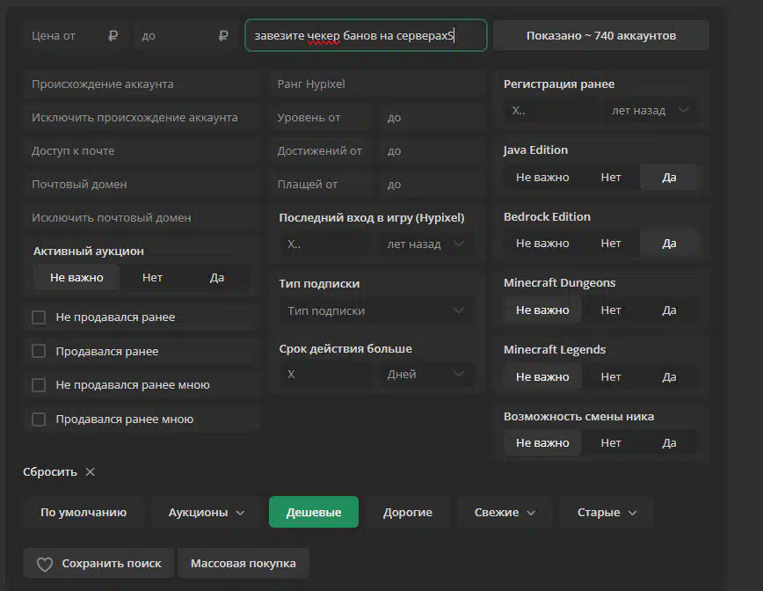Focus the Цена от price field
The width and height of the screenshot is (763, 591).
pyautogui.click(x=66, y=36)
